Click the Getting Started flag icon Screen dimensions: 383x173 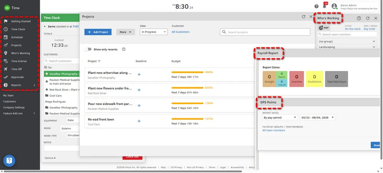click(x=6, y=21)
